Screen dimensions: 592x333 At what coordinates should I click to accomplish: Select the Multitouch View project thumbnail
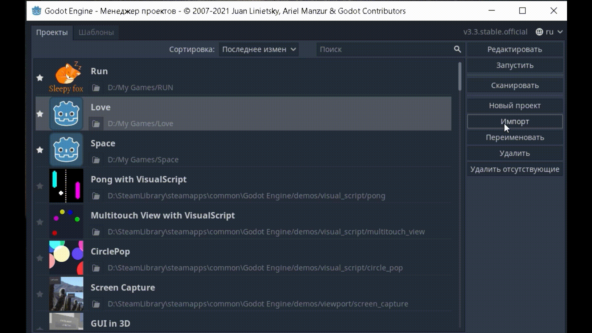(x=66, y=222)
